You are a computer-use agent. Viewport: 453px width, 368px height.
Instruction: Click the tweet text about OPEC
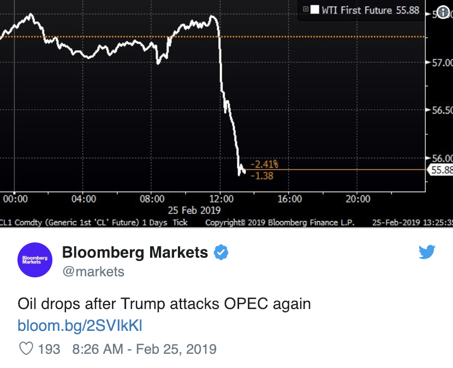point(164,304)
